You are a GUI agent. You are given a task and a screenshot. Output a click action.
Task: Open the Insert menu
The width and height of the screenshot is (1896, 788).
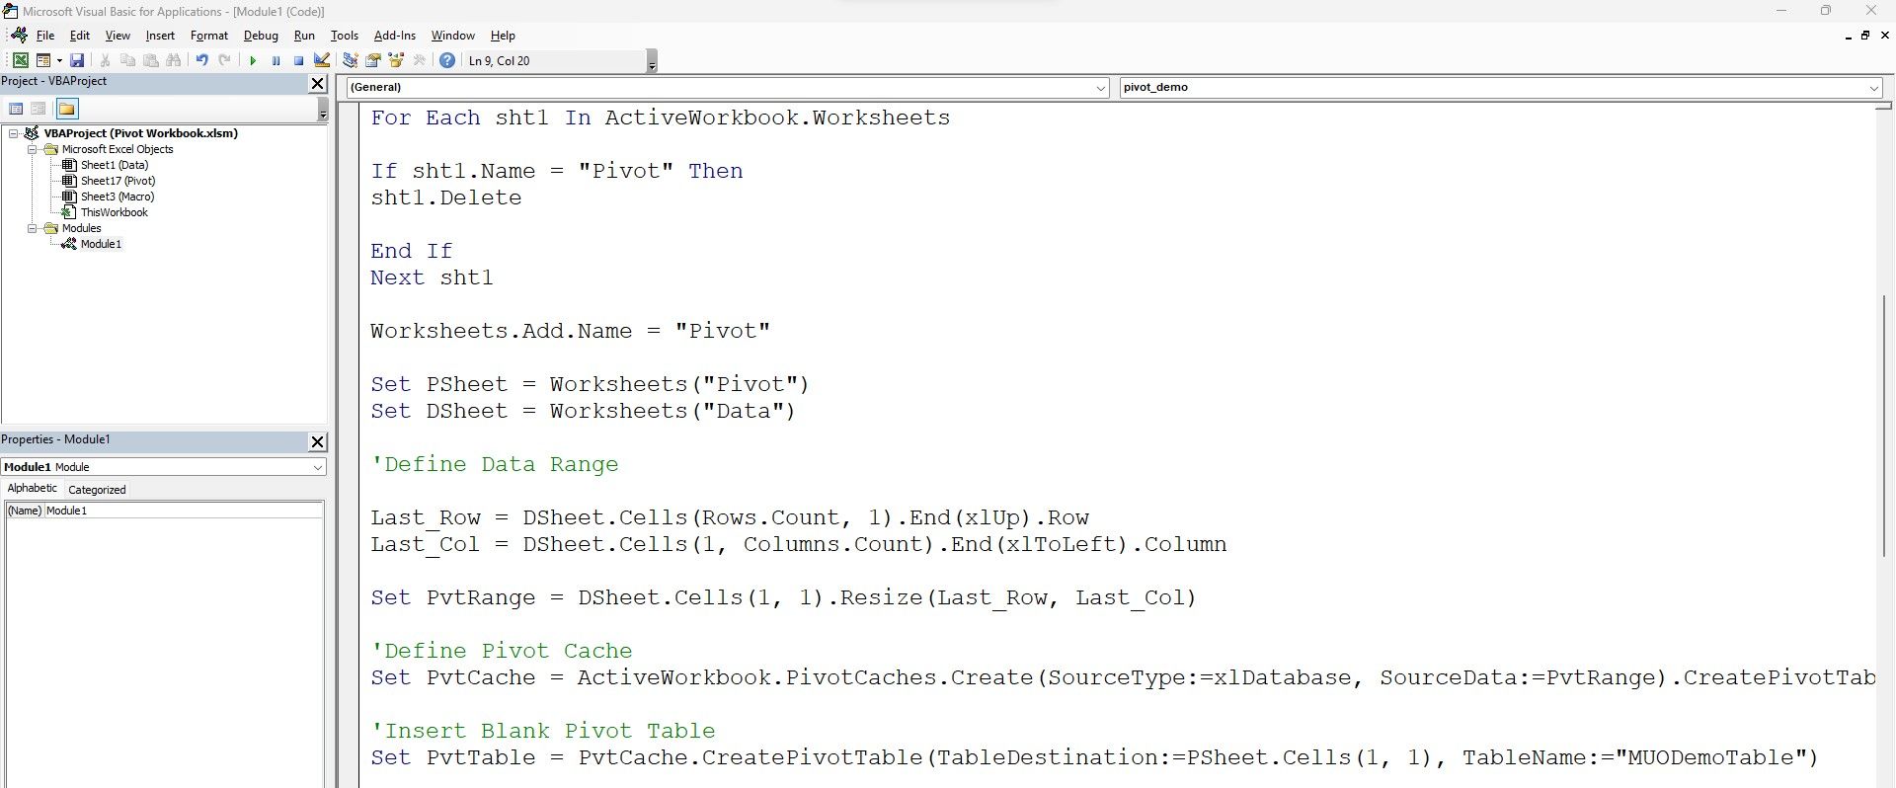pos(160,36)
